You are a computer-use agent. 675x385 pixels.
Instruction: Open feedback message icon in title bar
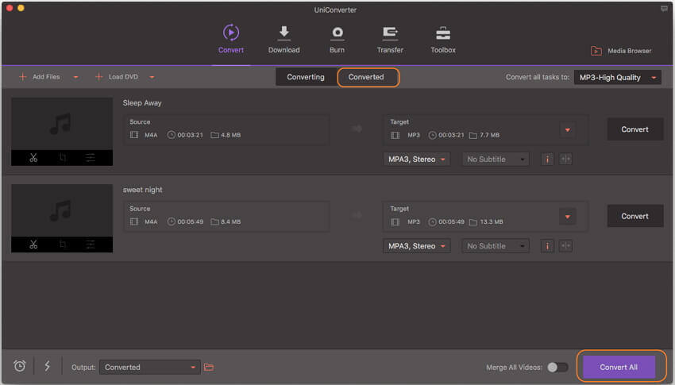pyautogui.click(x=664, y=9)
